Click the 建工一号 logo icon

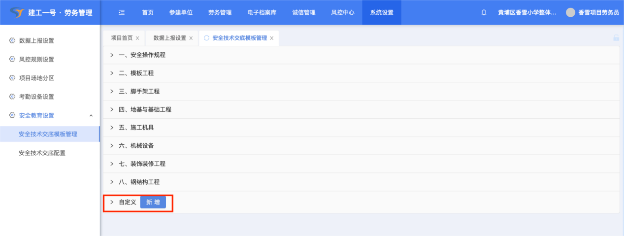[17, 12]
